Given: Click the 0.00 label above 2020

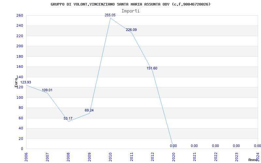Looking at the screenshot, I should (173, 146).
